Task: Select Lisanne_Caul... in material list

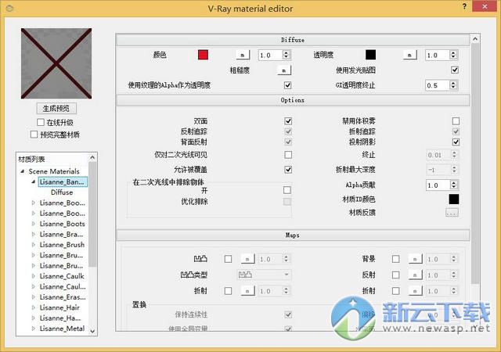Action: pyautogui.click(x=63, y=287)
